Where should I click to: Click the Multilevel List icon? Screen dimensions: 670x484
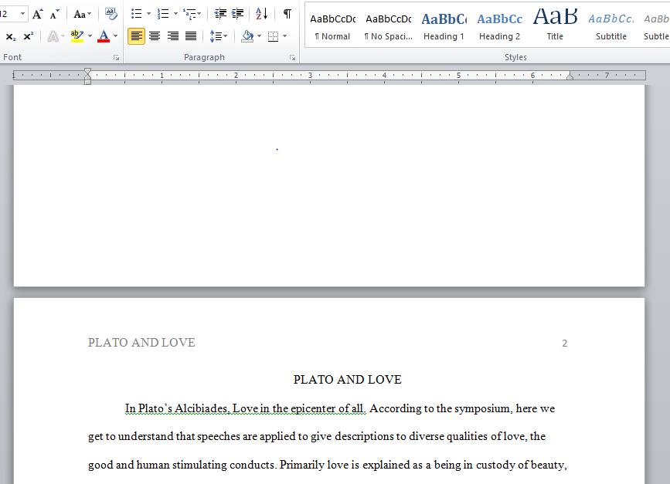pos(190,14)
